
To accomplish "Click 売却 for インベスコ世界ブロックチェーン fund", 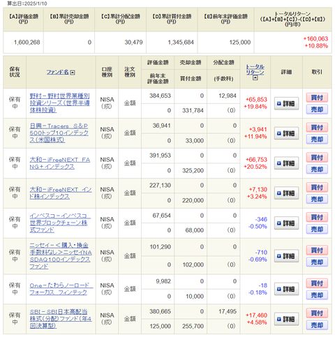I will tap(317, 229).
